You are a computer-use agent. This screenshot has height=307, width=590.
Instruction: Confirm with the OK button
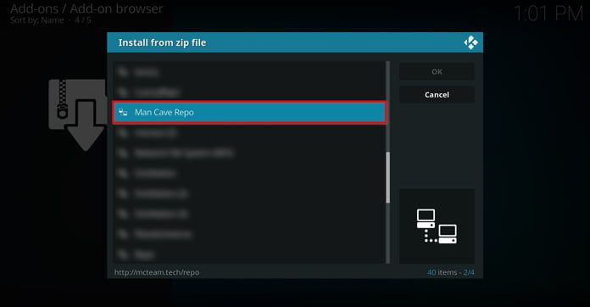click(437, 71)
